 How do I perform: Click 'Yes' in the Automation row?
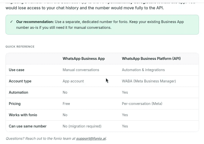coord(125,92)
